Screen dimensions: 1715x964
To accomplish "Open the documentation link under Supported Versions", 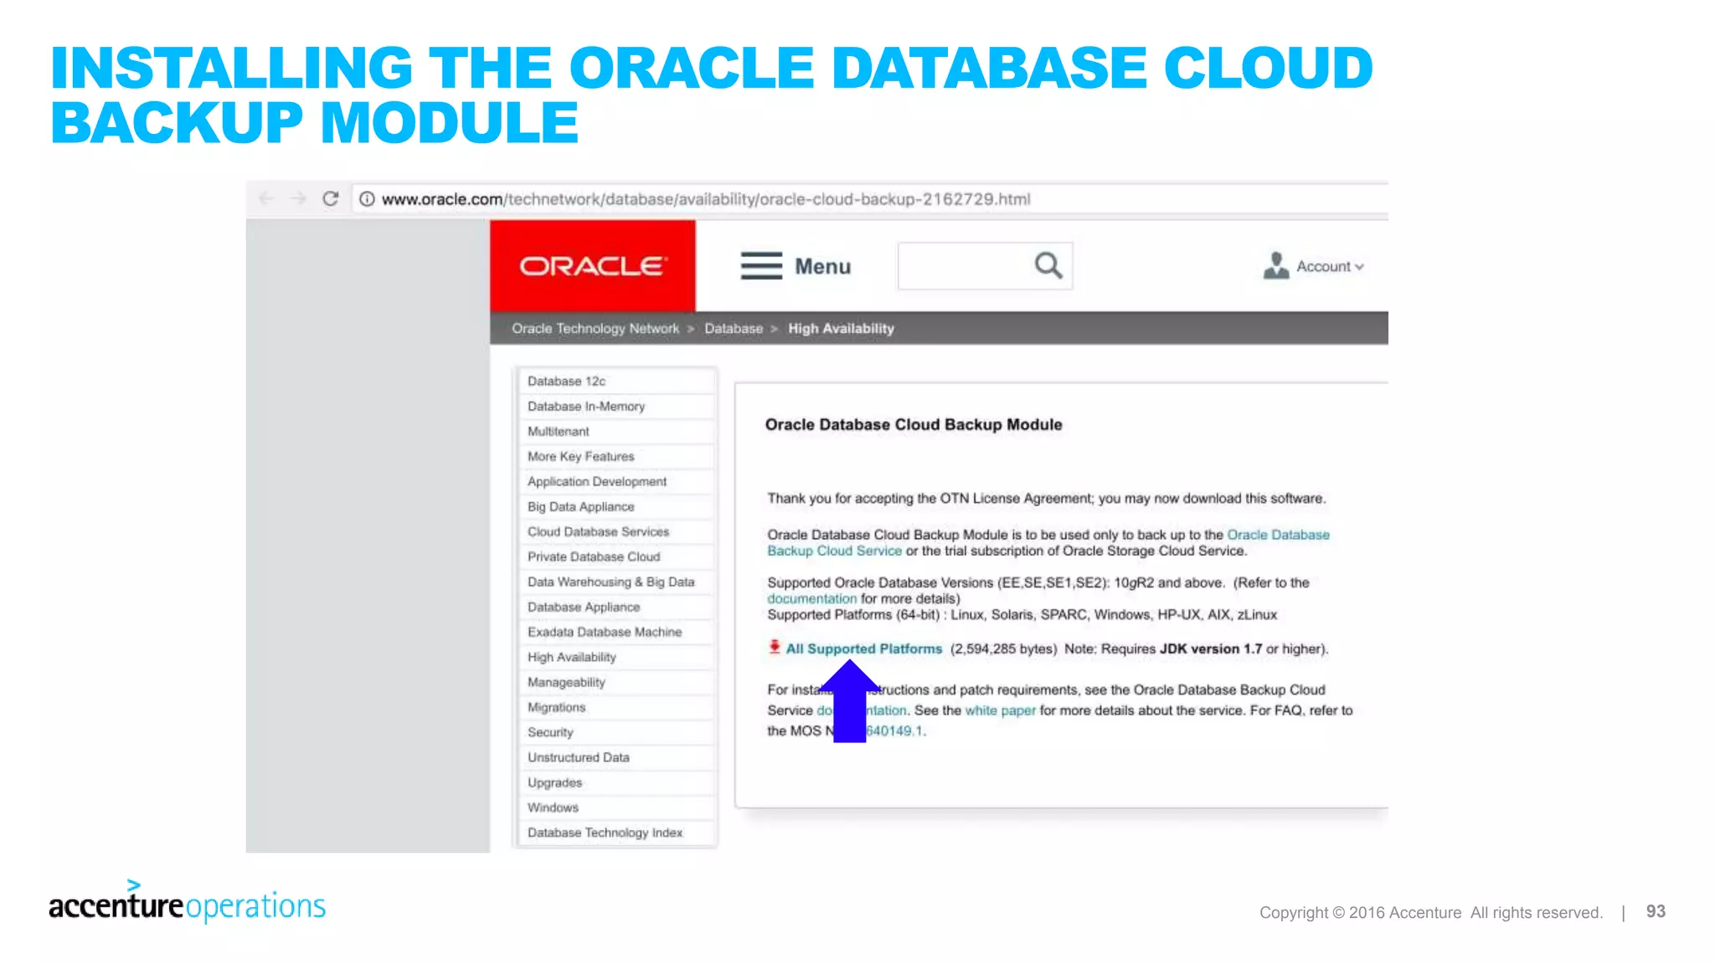I will [x=811, y=599].
